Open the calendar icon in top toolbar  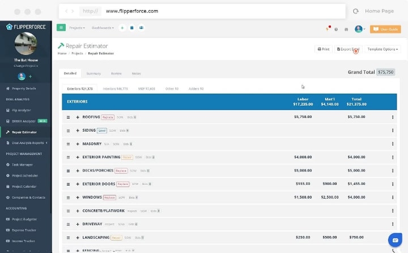tap(131, 28)
